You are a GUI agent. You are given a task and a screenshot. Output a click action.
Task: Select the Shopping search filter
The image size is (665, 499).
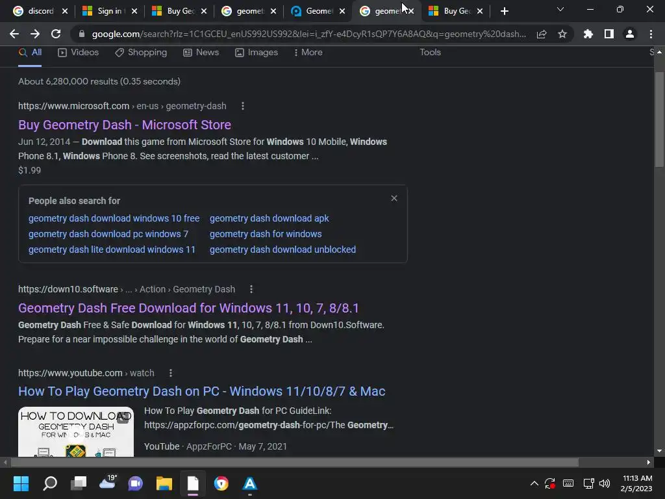(x=141, y=52)
